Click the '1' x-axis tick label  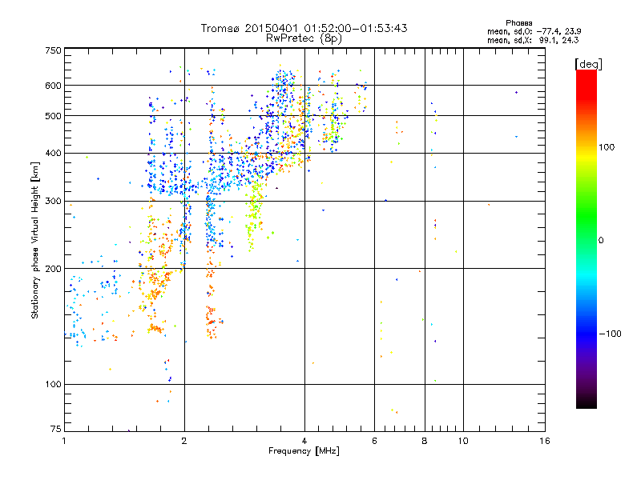64,441
